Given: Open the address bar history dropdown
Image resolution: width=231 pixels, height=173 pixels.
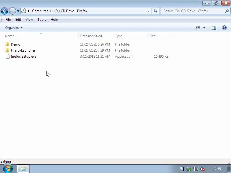Looking at the screenshot, I should point(149,11).
